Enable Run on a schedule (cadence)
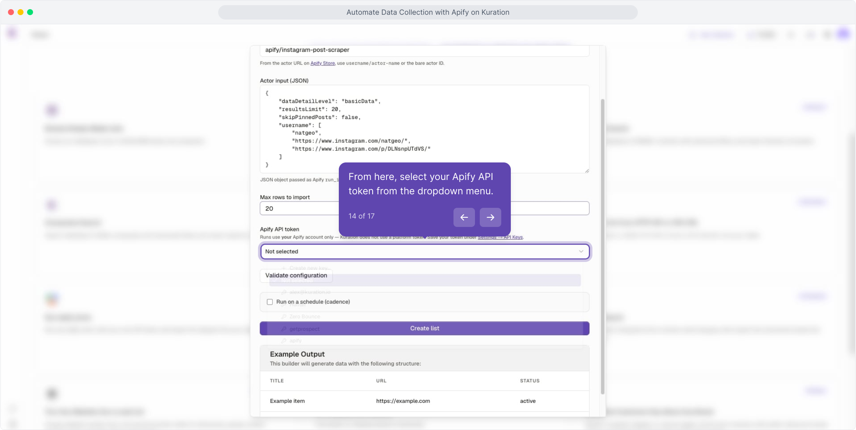Image resolution: width=856 pixels, height=430 pixels. point(270,302)
